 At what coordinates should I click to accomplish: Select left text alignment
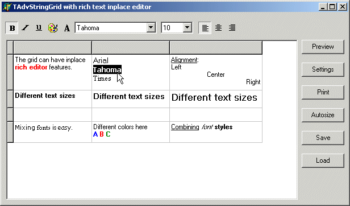pyautogui.click(x=205, y=28)
